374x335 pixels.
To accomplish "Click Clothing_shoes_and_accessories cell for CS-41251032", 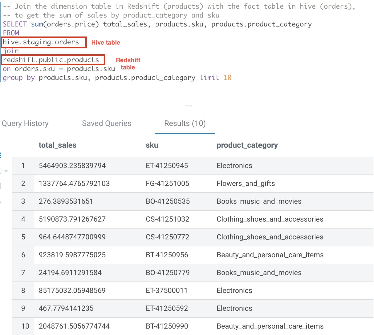I will click(270, 219).
